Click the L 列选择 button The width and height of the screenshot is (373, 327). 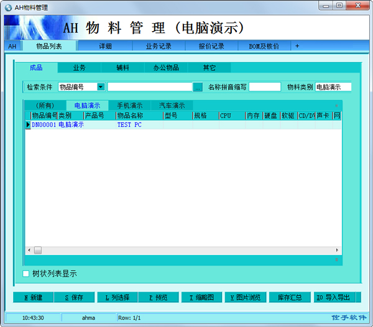117,297
